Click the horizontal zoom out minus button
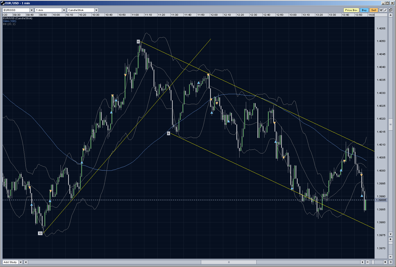This screenshot has width=396, height=267. click(368, 262)
